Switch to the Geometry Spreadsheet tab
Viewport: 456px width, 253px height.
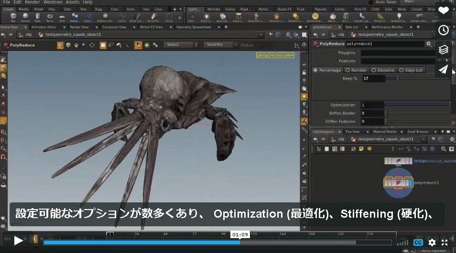pos(194,27)
